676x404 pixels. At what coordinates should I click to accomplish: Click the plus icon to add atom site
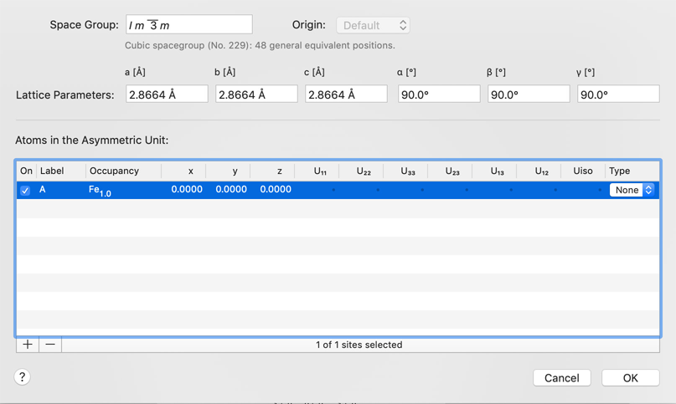coord(28,345)
